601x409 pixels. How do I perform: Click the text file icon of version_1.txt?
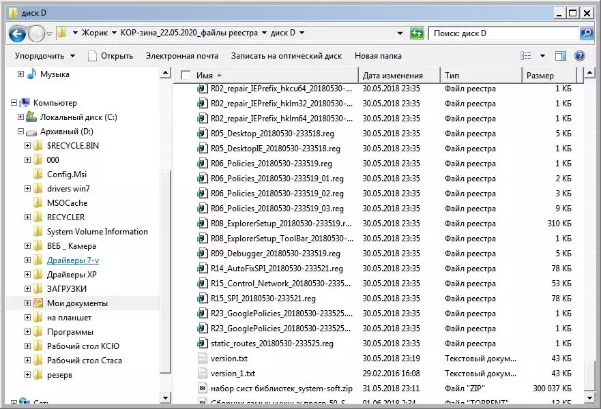(x=203, y=373)
